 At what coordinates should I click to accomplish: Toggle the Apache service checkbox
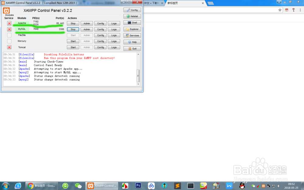pyautogui.click(x=9, y=23)
